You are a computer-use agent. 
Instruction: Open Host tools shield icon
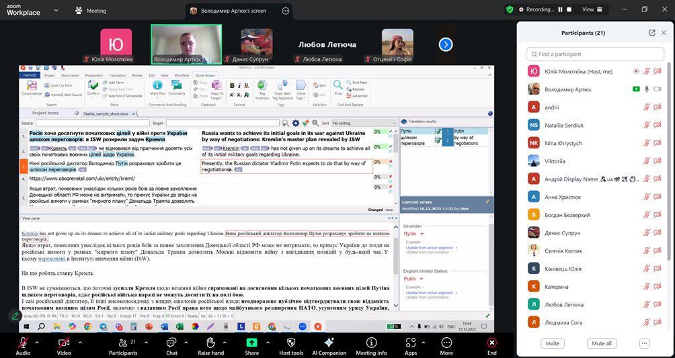point(291,344)
